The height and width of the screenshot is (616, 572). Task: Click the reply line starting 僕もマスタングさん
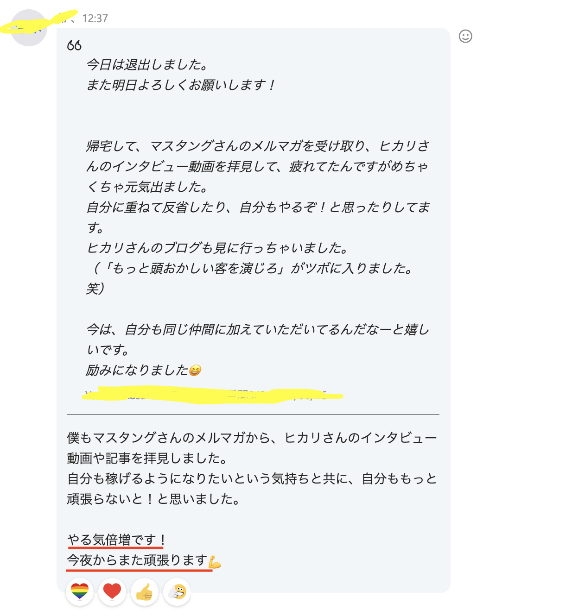pos(252,438)
